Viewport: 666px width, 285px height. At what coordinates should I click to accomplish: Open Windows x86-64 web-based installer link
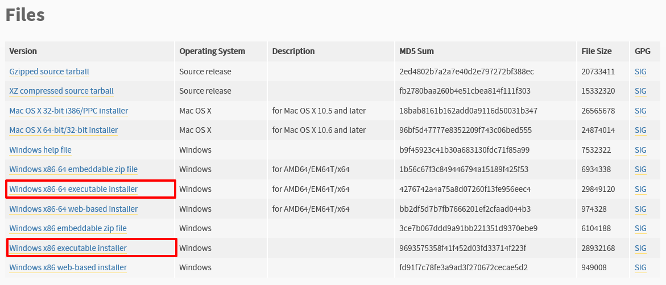(73, 209)
